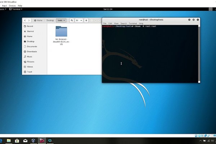Open the Search menu in the terminal
The image size is (216, 144).
pyautogui.click(x=123, y=23)
